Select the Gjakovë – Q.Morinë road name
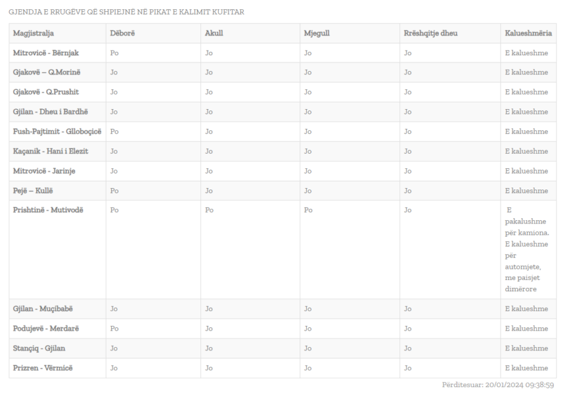573x399 pixels. (47, 72)
